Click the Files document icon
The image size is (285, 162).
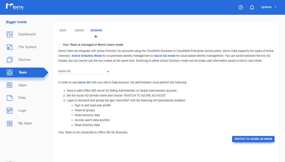point(10,98)
